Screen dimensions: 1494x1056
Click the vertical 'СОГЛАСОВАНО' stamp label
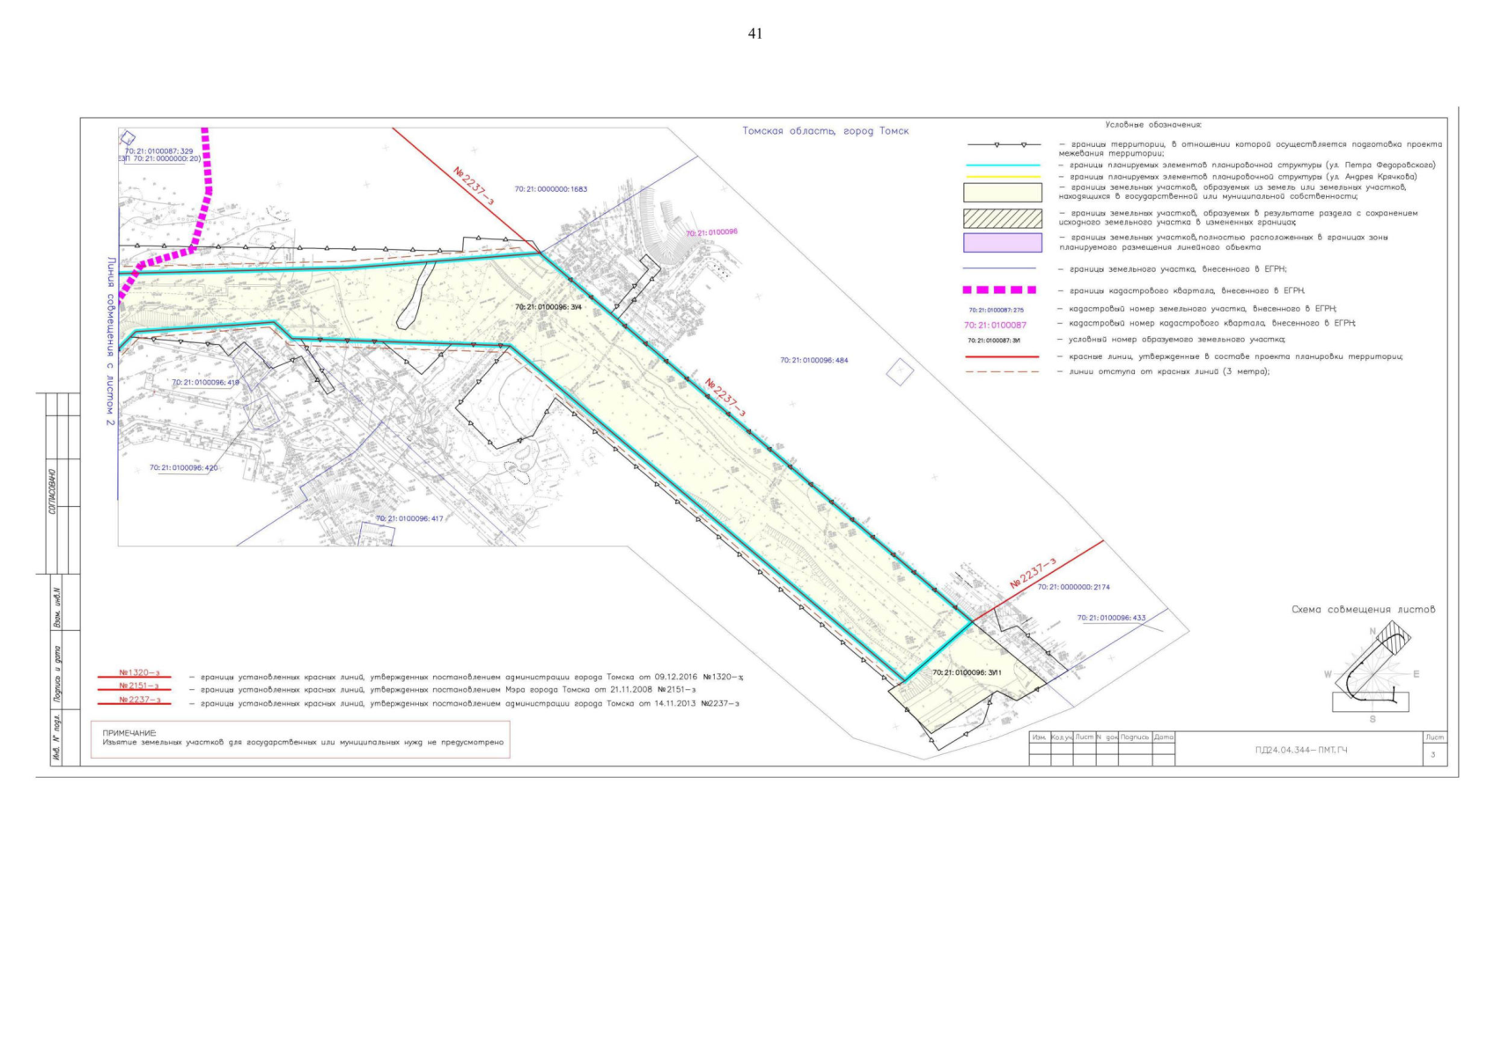[55, 493]
